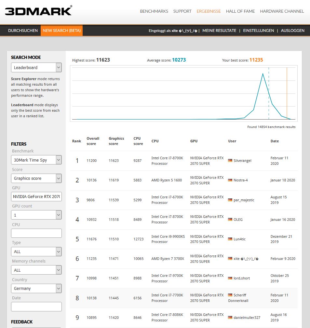This screenshot has height=328, width=310.
Task: Click AMD Ryzen 5 1600 CPU cell
Action: (167, 180)
